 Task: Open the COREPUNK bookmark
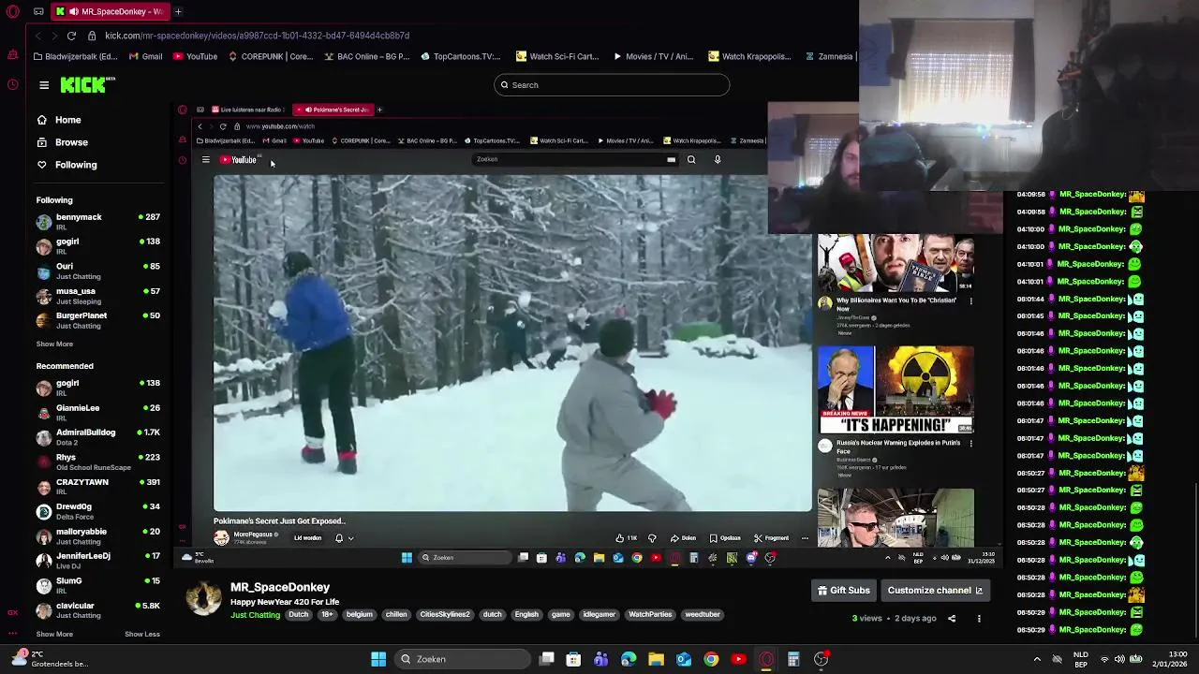[x=270, y=56]
